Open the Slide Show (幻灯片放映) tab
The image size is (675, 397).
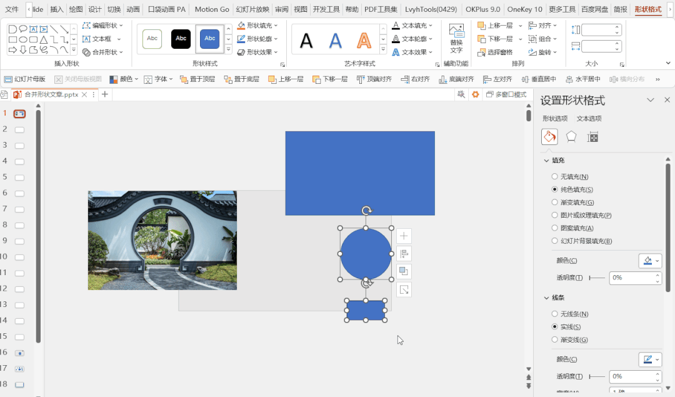(252, 9)
